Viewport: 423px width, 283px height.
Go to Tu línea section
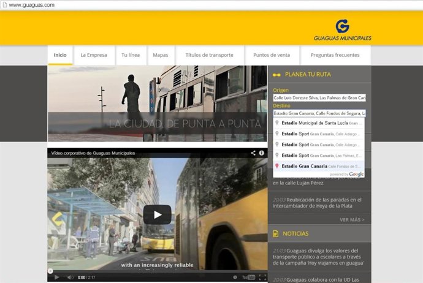(131, 55)
